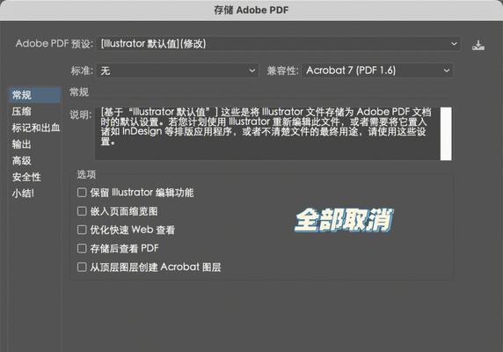Click the save preset icon

pos(478,45)
